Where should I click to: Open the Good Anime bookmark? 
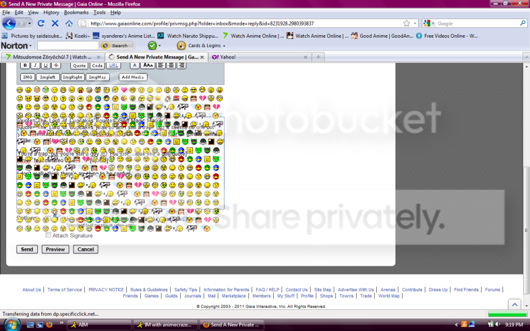(382, 36)
